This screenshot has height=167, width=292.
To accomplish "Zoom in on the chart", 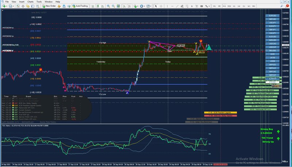I will (x=108, y=6).
